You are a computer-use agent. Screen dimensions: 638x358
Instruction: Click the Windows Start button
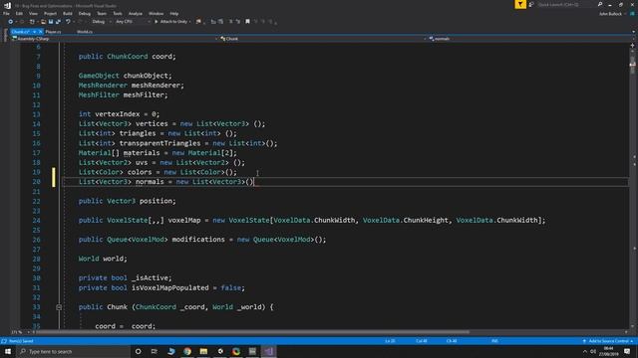8,351
